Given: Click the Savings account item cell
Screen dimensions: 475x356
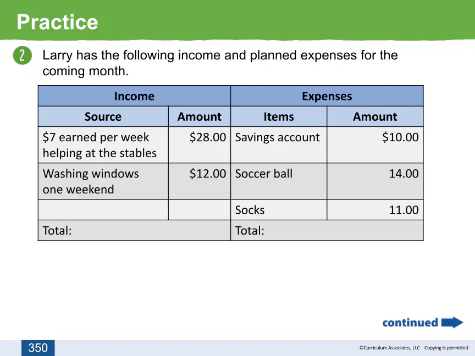Looking at the screenshot, I should pyautogui.click(x=279, y=144).
